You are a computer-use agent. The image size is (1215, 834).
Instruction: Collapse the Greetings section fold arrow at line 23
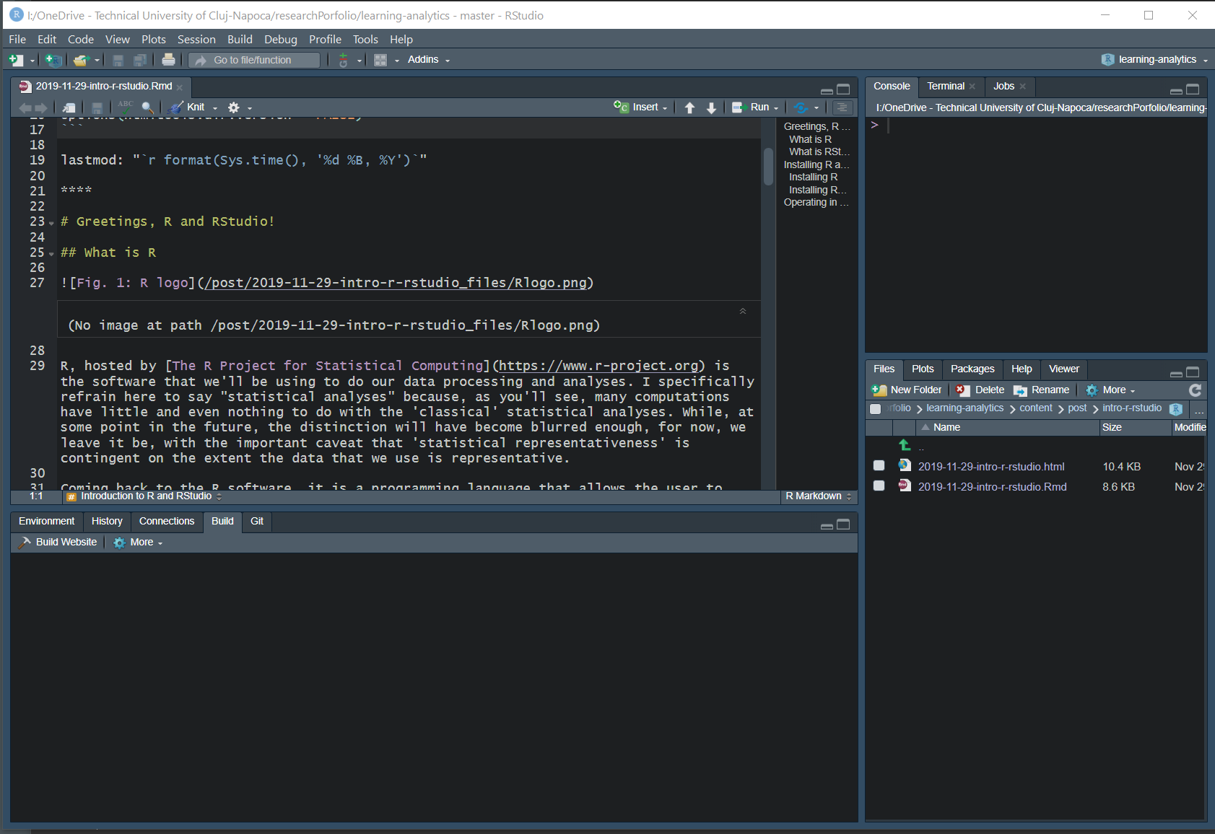(51, 223)
